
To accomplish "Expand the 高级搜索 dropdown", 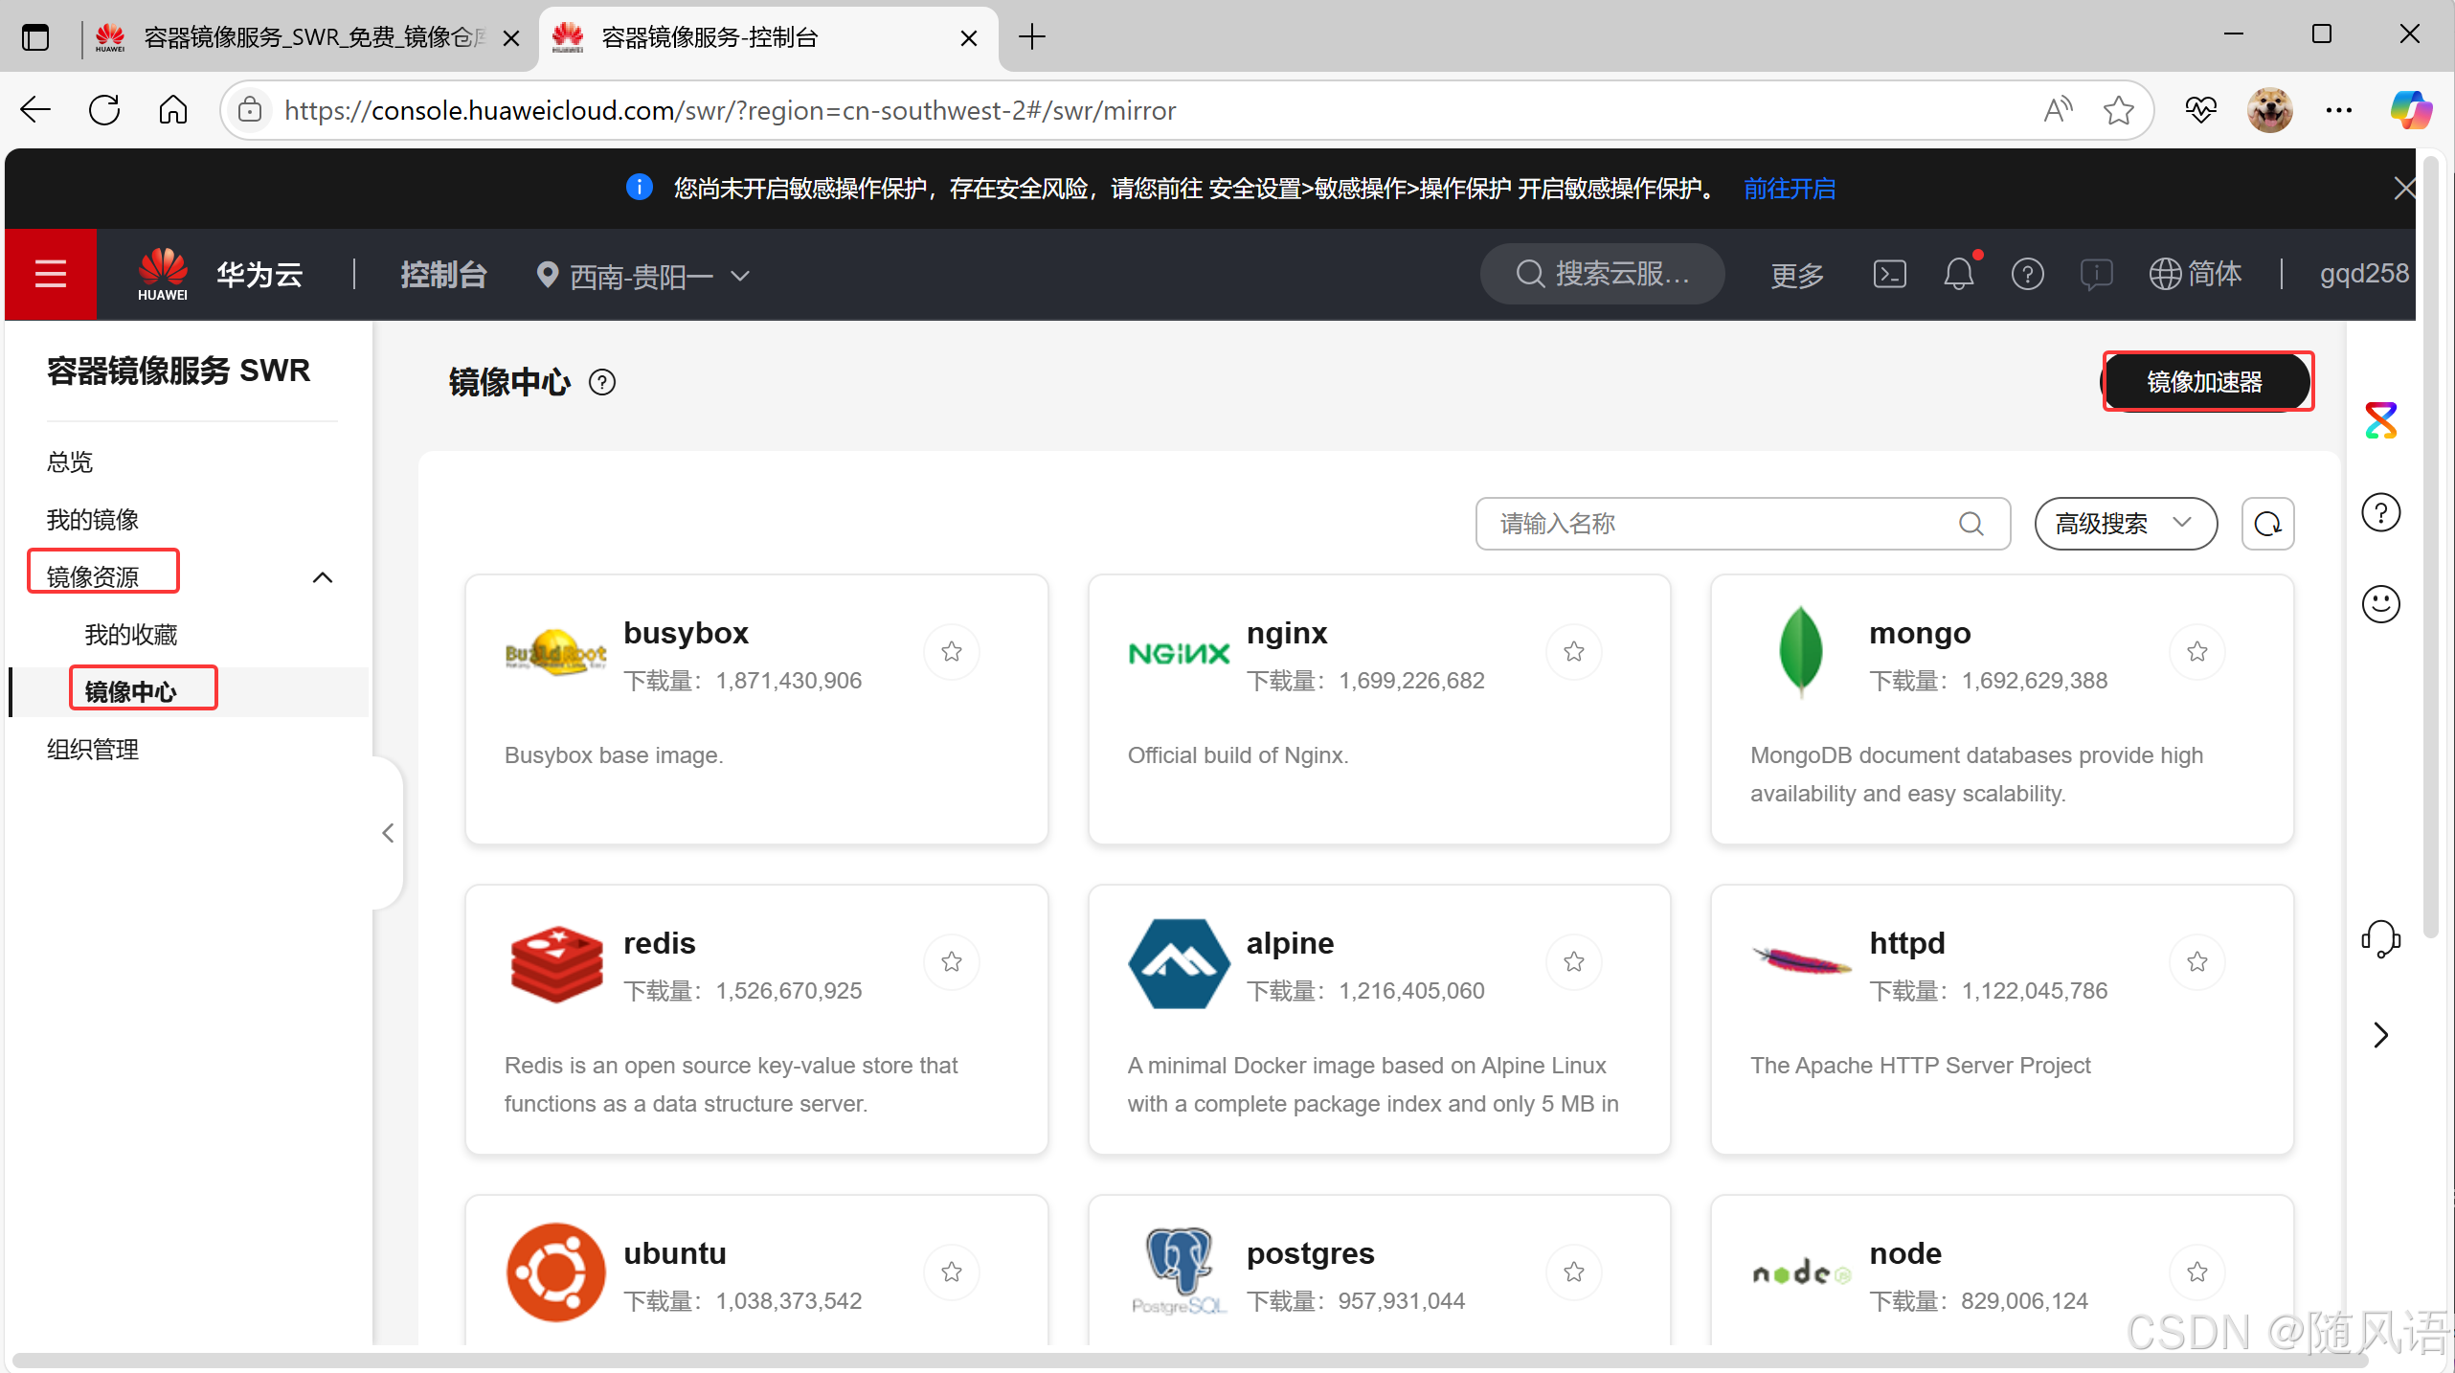I will coord(2125,524).
